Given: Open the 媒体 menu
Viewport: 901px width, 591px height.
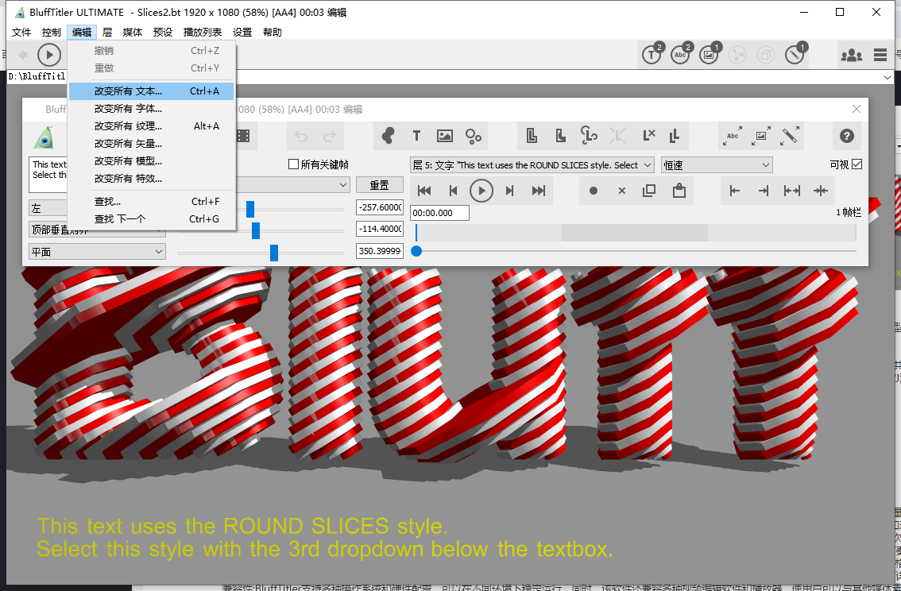Looking at the screenshot, I should click(x=133, y=32).
